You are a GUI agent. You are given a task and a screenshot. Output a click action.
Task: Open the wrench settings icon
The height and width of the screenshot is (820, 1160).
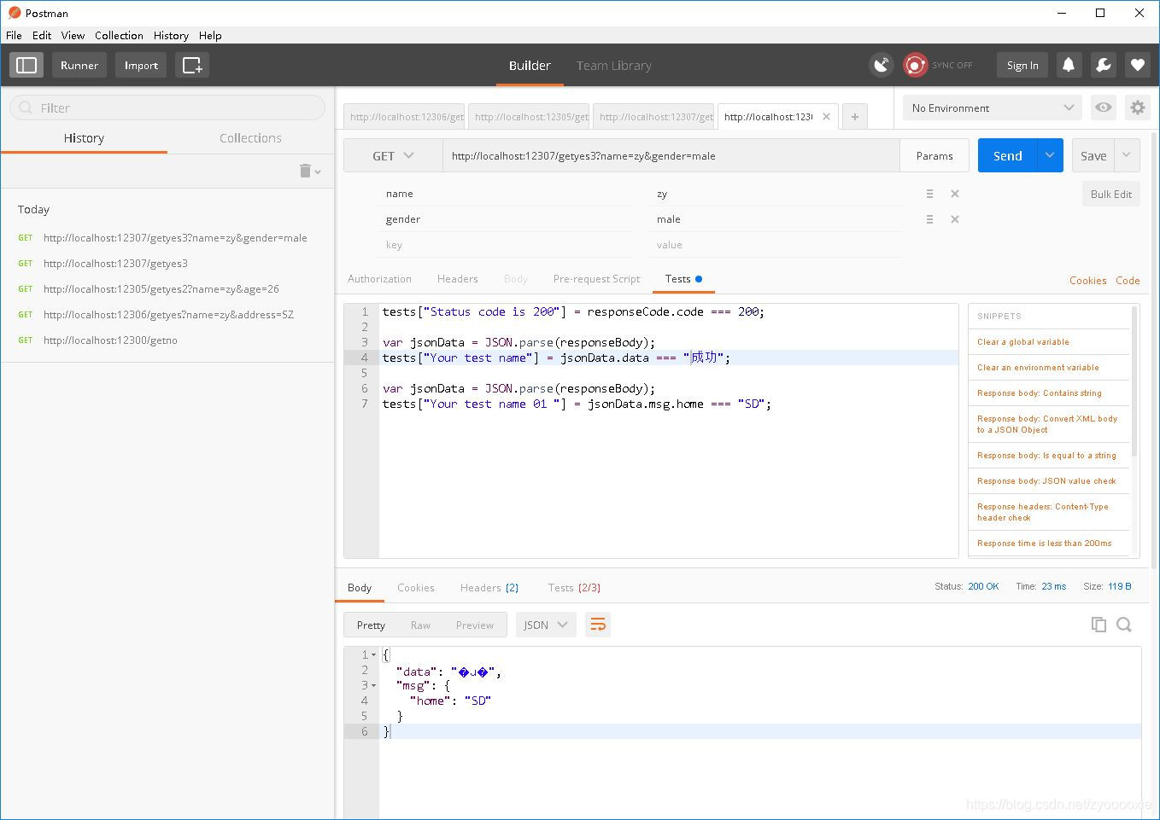point(1103,65)
